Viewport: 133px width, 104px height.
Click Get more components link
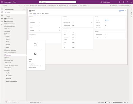pyautogui.click(x=12, y=102)
